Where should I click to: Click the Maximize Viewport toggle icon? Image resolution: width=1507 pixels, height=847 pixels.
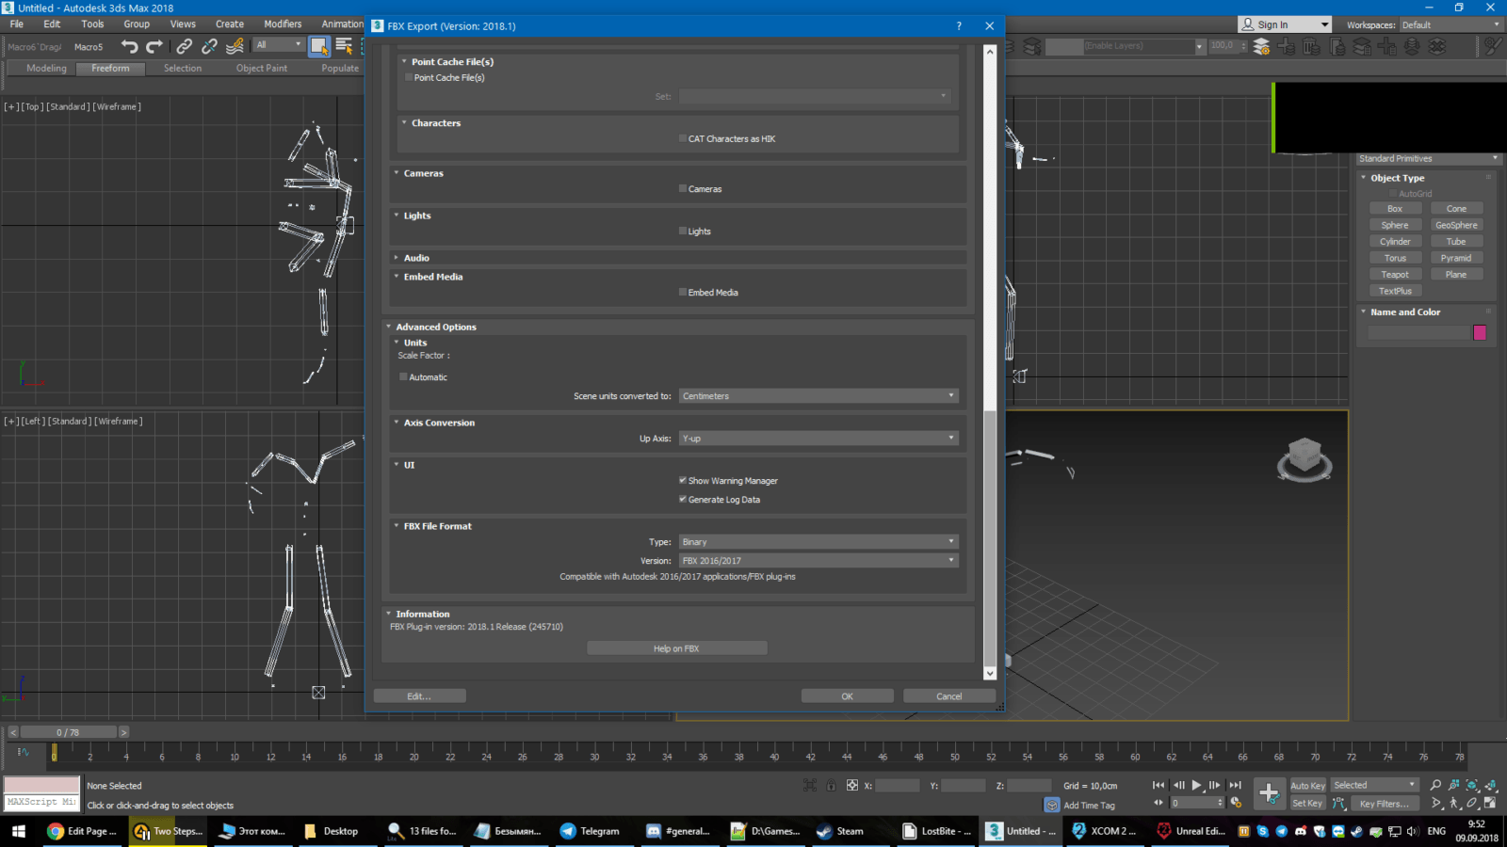coord(1490,803)
